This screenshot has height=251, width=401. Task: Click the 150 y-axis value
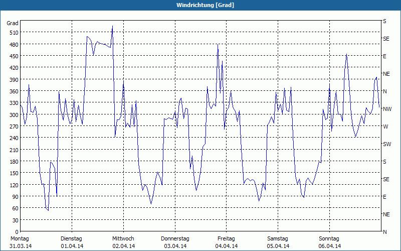click(x=14, y=173)
